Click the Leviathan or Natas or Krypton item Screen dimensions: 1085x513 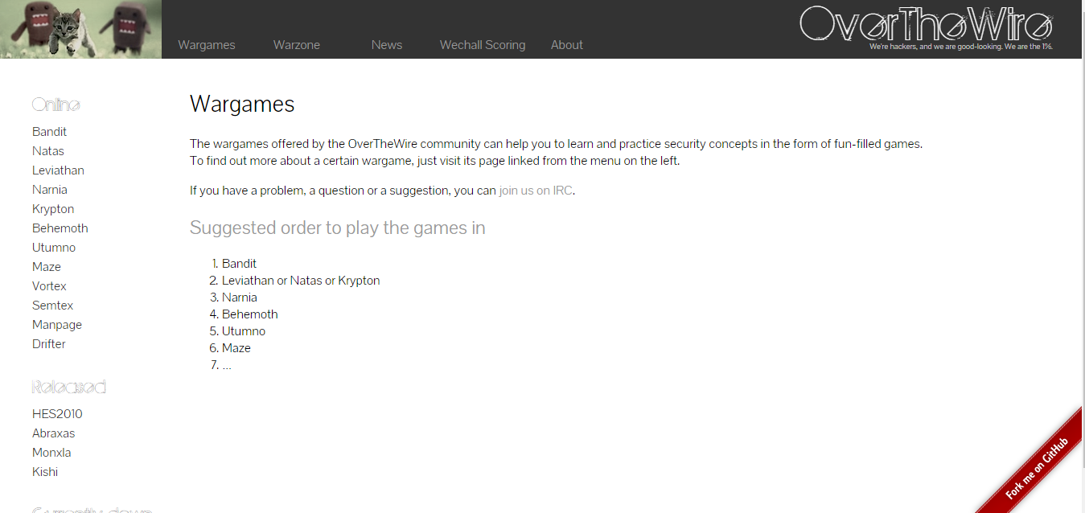tap(301, 281)
